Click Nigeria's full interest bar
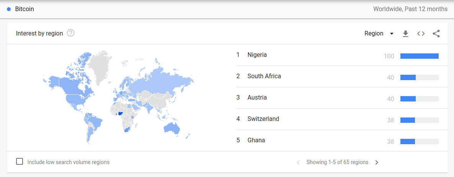 tap(420, 56)
